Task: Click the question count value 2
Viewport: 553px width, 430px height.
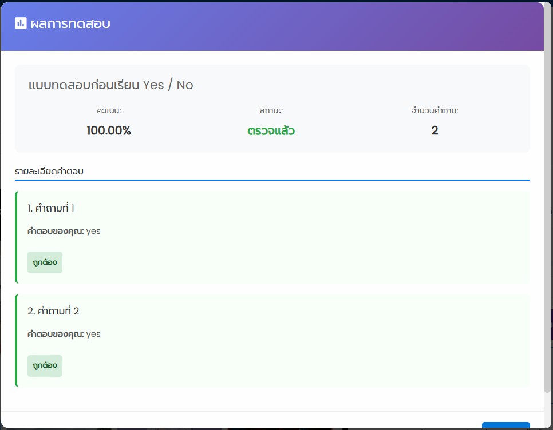Action: tap(434, 130)
